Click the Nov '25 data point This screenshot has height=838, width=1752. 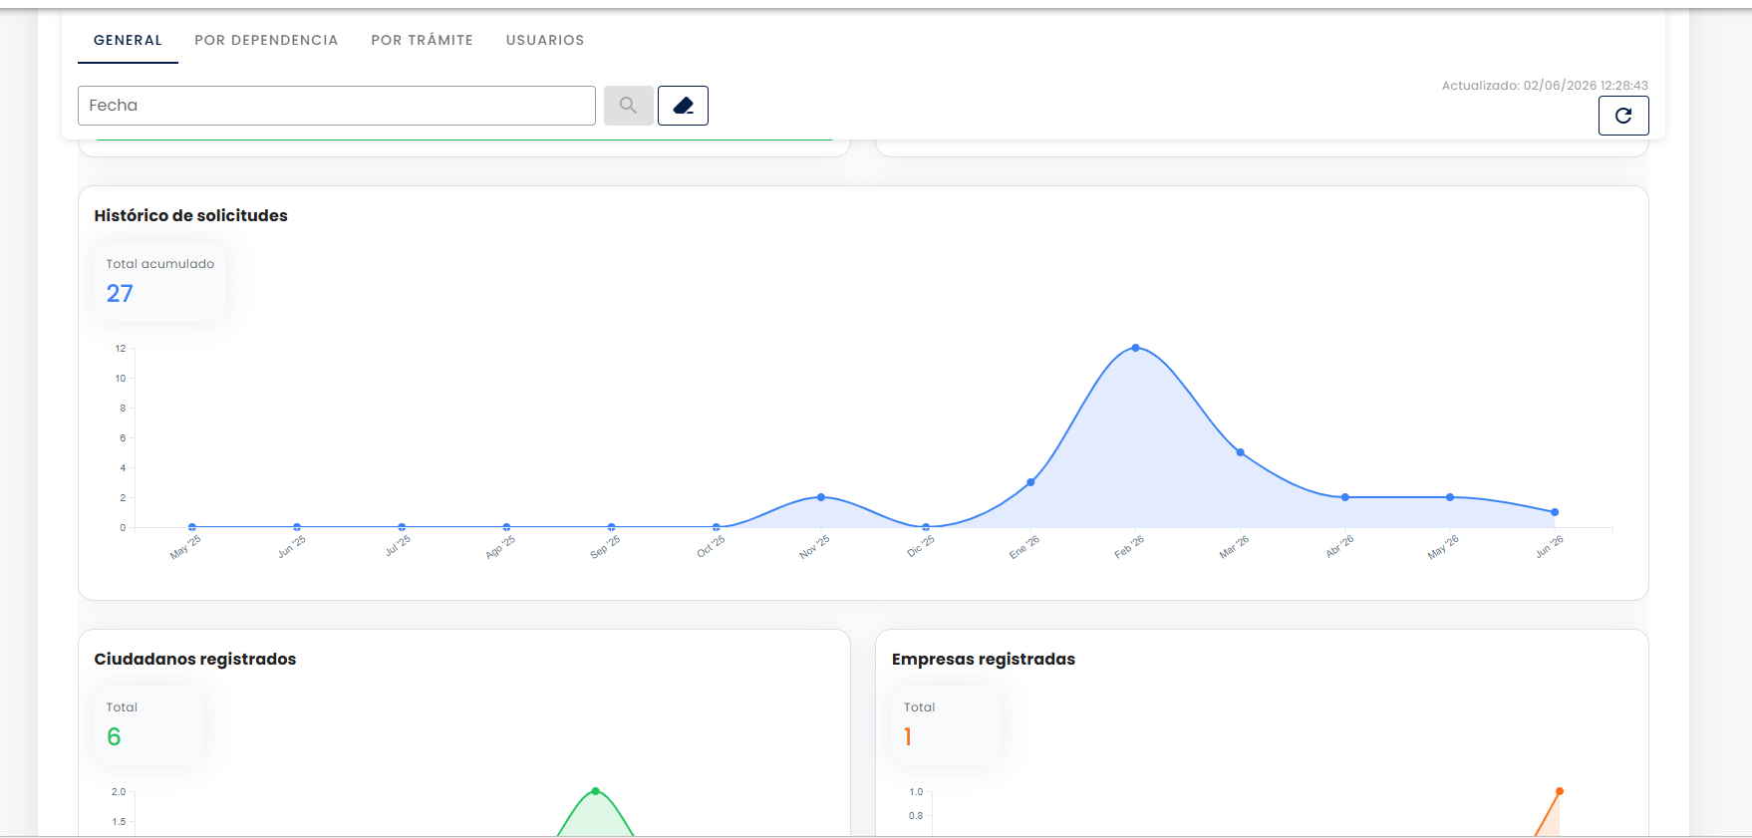coord(821,497)
